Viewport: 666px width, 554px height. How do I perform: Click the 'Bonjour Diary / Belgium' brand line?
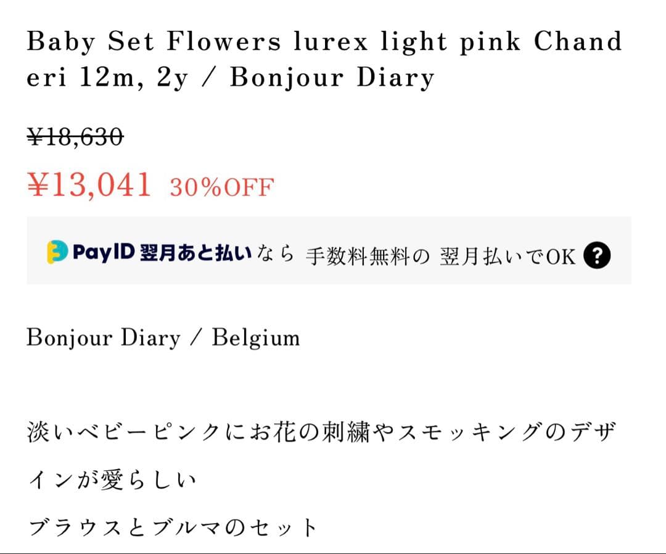tap(163, 338)
